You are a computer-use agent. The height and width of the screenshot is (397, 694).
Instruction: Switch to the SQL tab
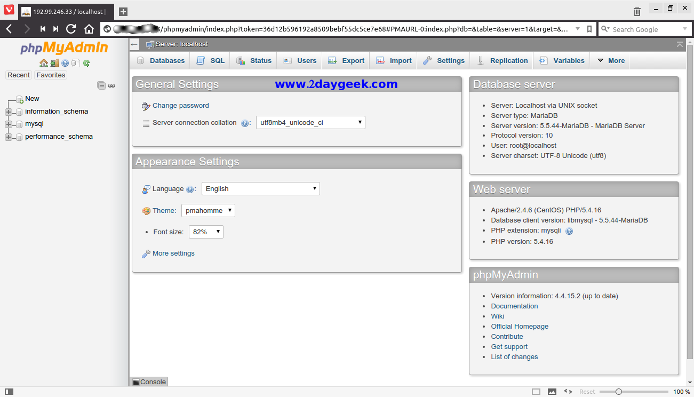(210, 60)
